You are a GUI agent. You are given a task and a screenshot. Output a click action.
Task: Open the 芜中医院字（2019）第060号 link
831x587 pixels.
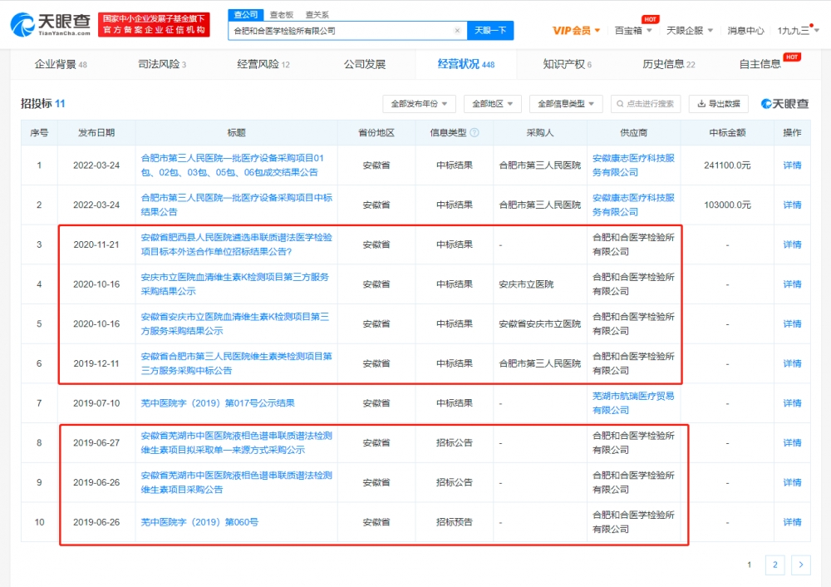[x=199, y=522]
